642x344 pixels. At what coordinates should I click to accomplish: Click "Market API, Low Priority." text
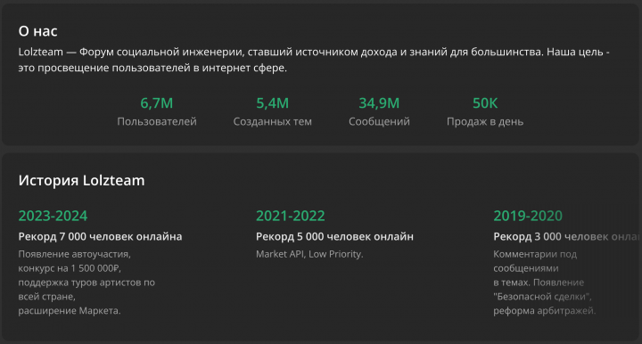coord(309,254)
